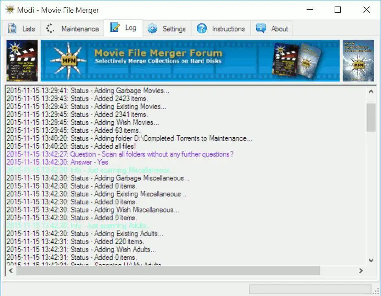Click the Maintenance tab spinner icon
381x296 pixels.
(x=50, y=29)
